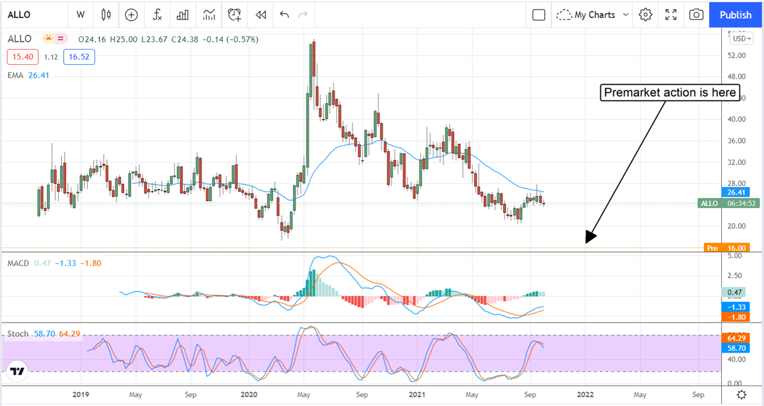Undo the last chart action

click(284, 14)
